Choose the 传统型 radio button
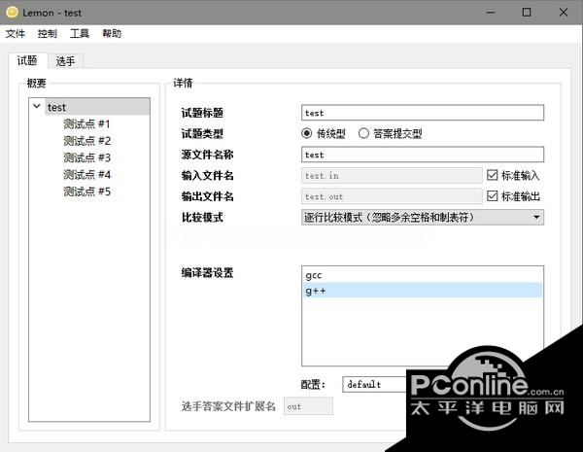Viewport: 583px width, 452px height. coord(324,133)
